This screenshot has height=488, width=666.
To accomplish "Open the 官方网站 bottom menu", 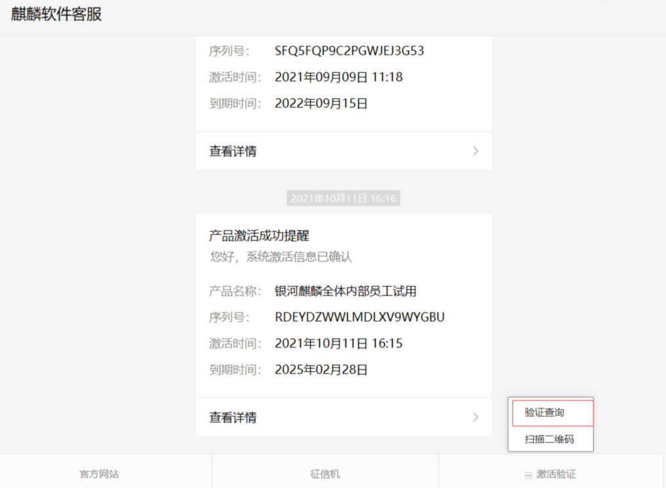I will (99, 474).
